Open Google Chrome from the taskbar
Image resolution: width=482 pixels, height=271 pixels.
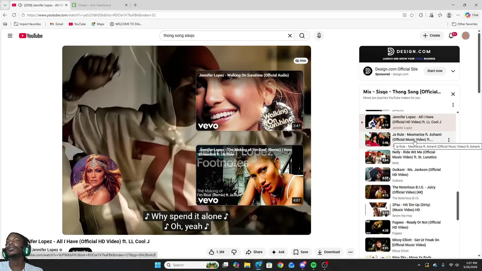tap(281, 265)
